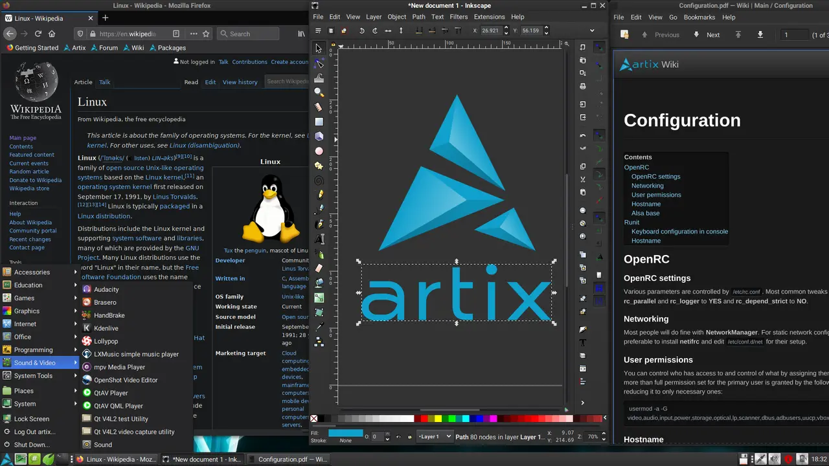
Task: Open the Layer 1 dropdown in Inkscape
Action: coord(435,437)
